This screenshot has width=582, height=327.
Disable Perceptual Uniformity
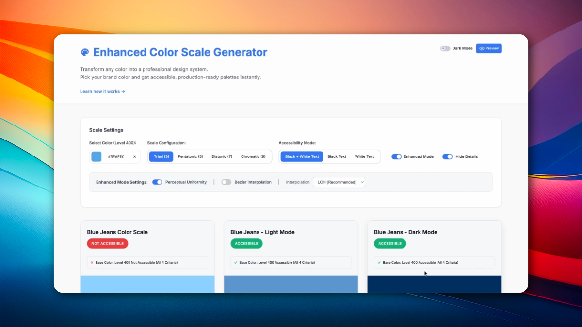(157, 182)
